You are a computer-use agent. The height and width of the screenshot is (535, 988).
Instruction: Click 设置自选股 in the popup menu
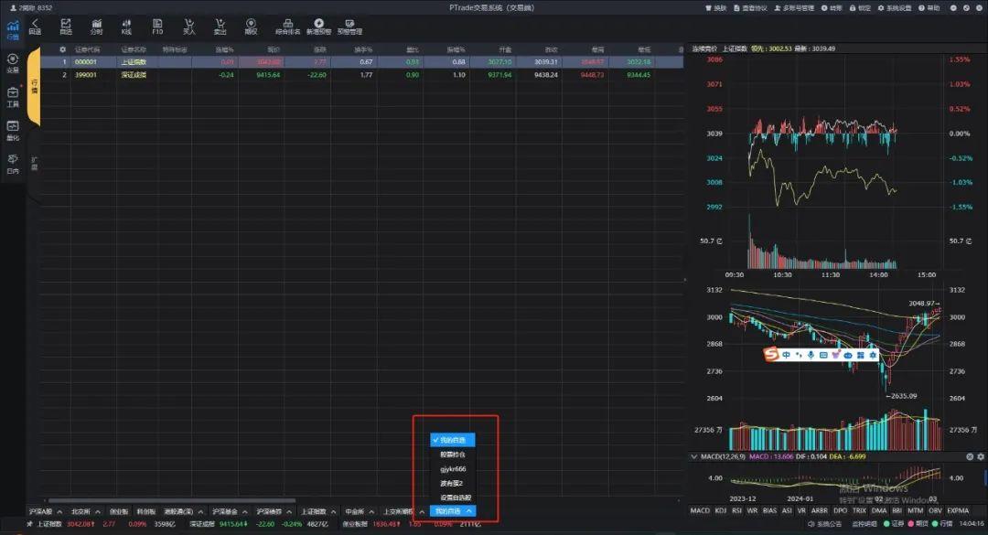coord(451,497)
